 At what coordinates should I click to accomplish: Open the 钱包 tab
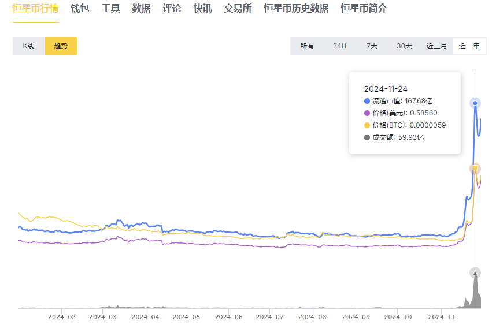pos(80,9)
